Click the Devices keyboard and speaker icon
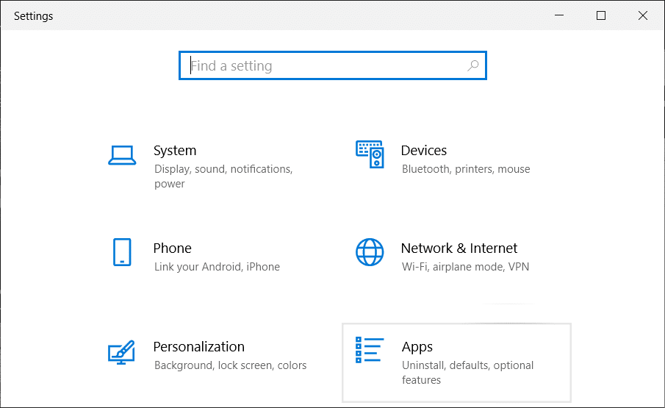 [370, 154]
